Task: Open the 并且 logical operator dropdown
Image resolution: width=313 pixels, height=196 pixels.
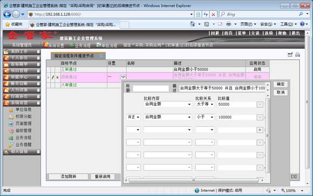Action: pos(133,117)
